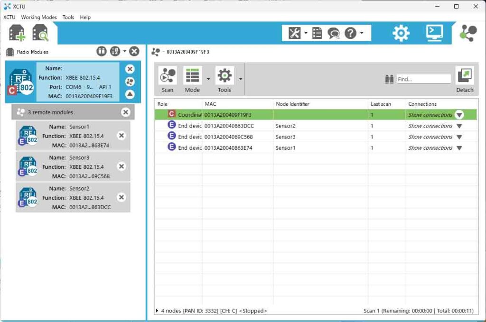This screenshot has height=322, width=486.
Task: Click the Add radio module icon
Action: pos(17,33)
